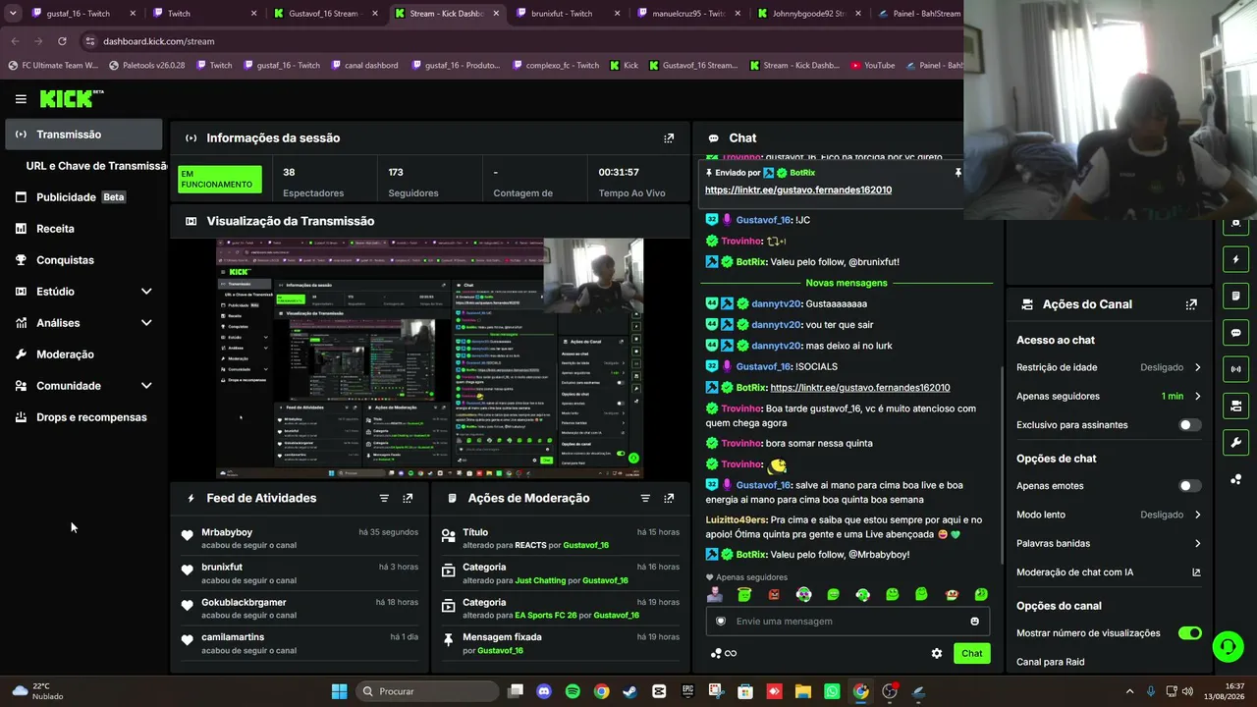Open the YouTube bookmark in bookmarks bar

873,66
